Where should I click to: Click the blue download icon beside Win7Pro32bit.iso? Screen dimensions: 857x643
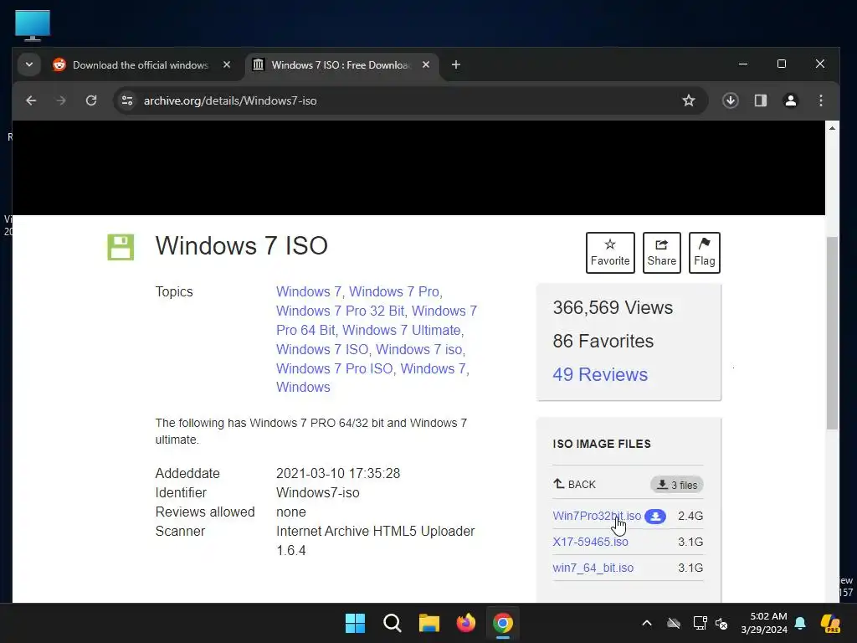tap(654, 516)
